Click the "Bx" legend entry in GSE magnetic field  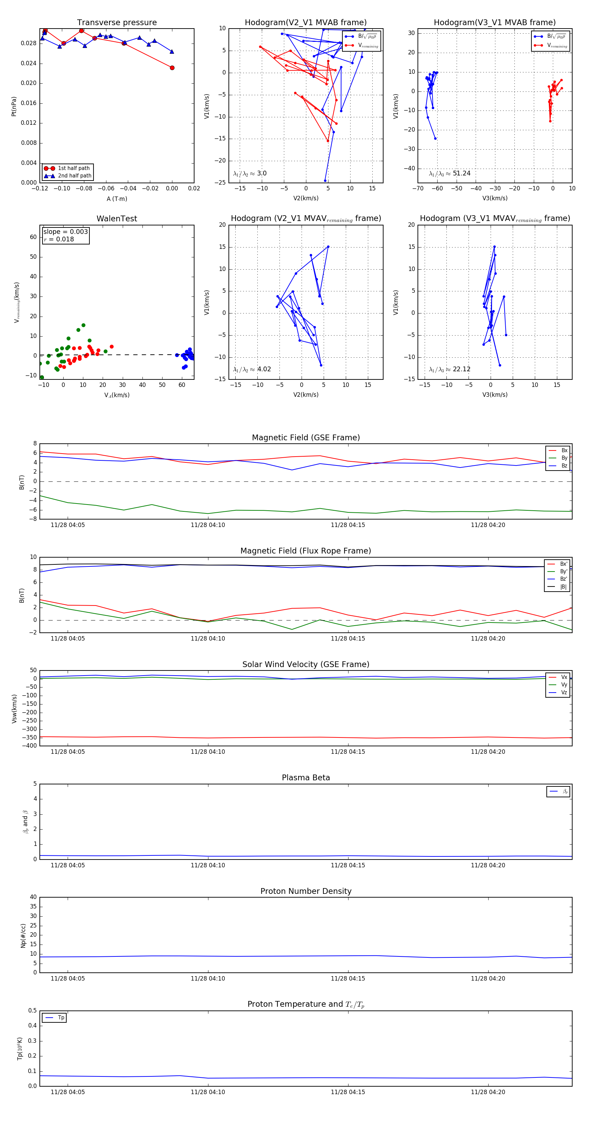(558, 451)
